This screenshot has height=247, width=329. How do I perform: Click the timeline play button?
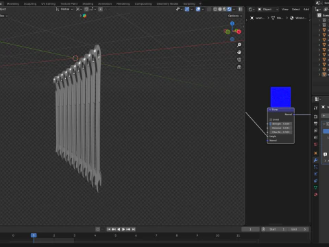[123, 229]
